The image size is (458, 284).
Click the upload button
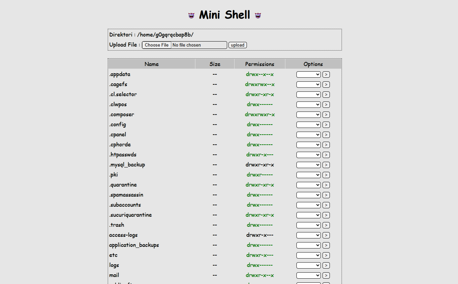coord(238,45)
